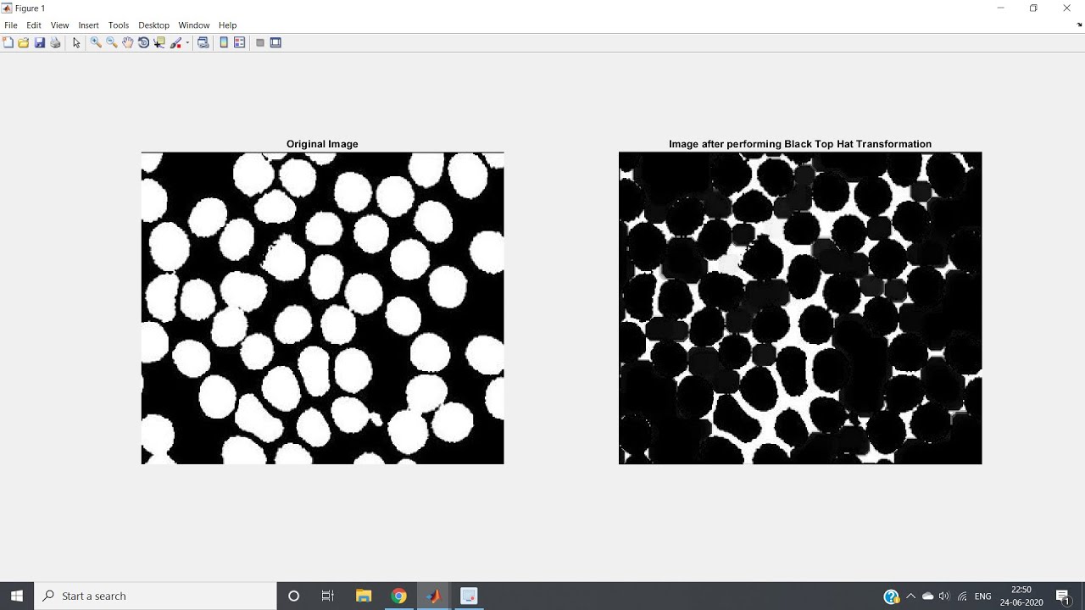Select the Pan hand tool
This screenshot has width=1085, height=610.
127,42
